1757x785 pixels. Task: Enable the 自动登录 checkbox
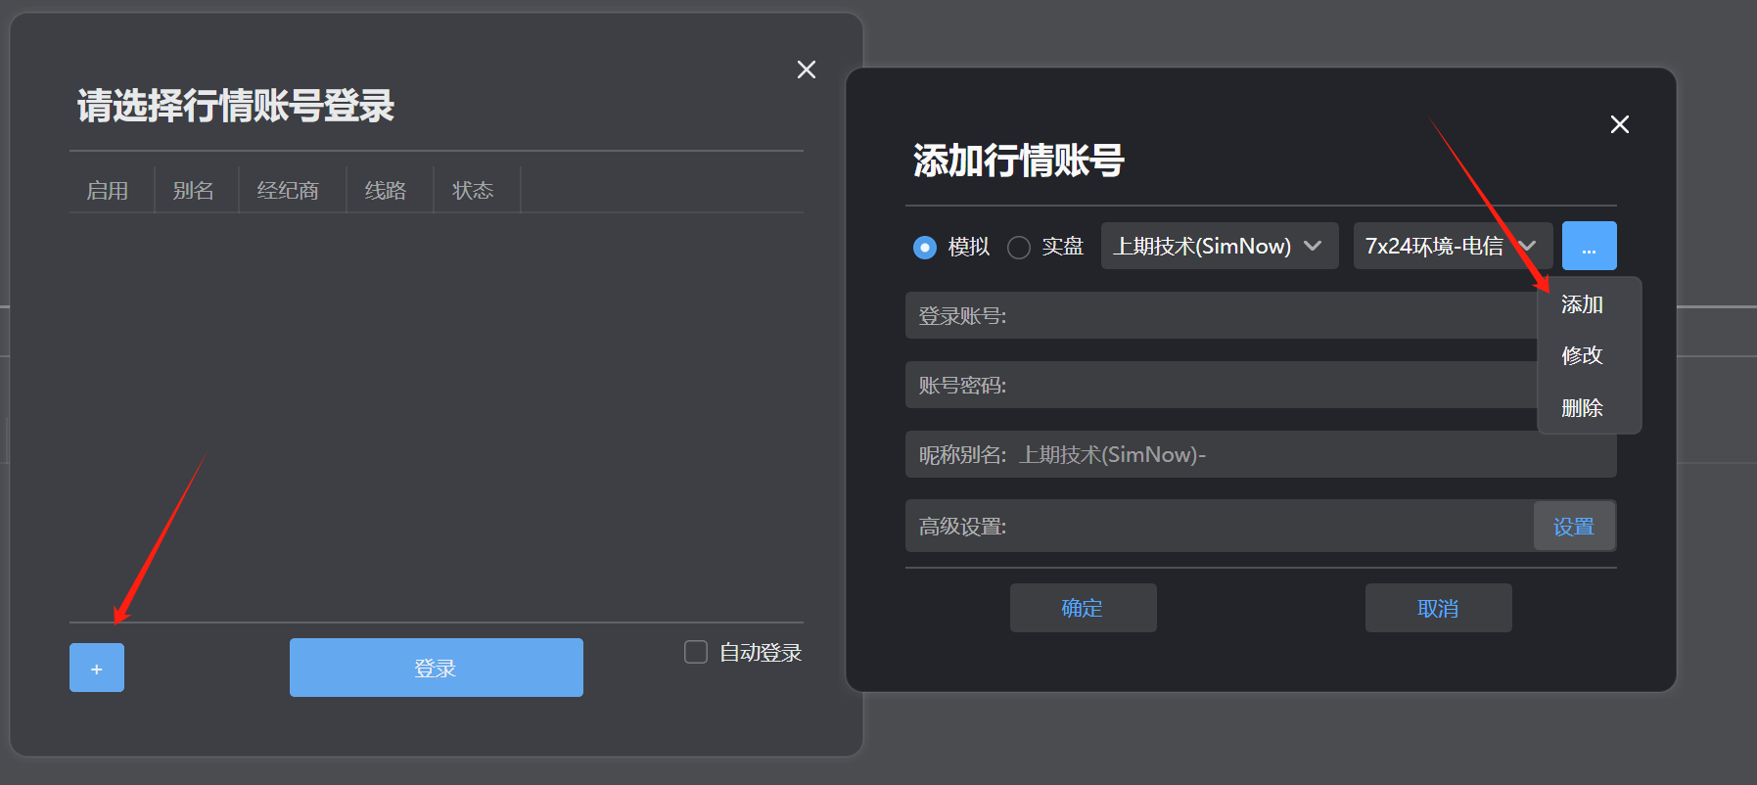coord(696,652)
